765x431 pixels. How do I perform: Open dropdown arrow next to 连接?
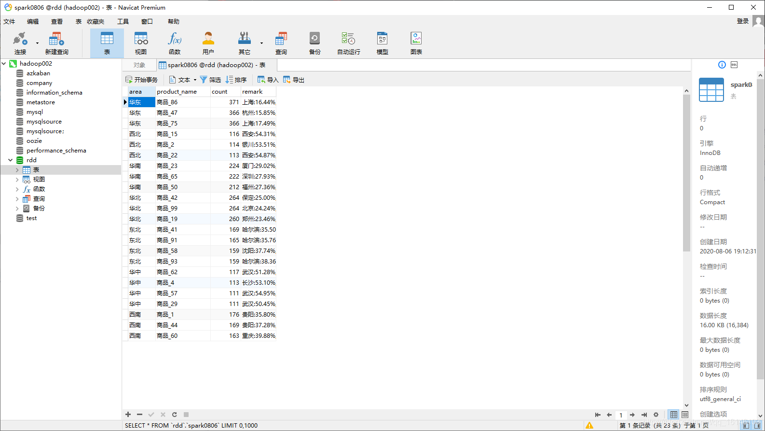click(x=37, y=43)
